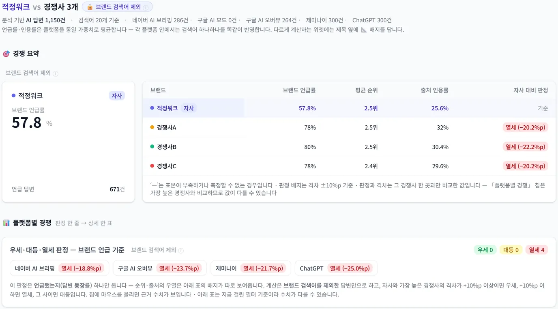Click the 경쟁사A brand name in the table
The width and height of the screenshot is (558, 309).
pos(167,127)
